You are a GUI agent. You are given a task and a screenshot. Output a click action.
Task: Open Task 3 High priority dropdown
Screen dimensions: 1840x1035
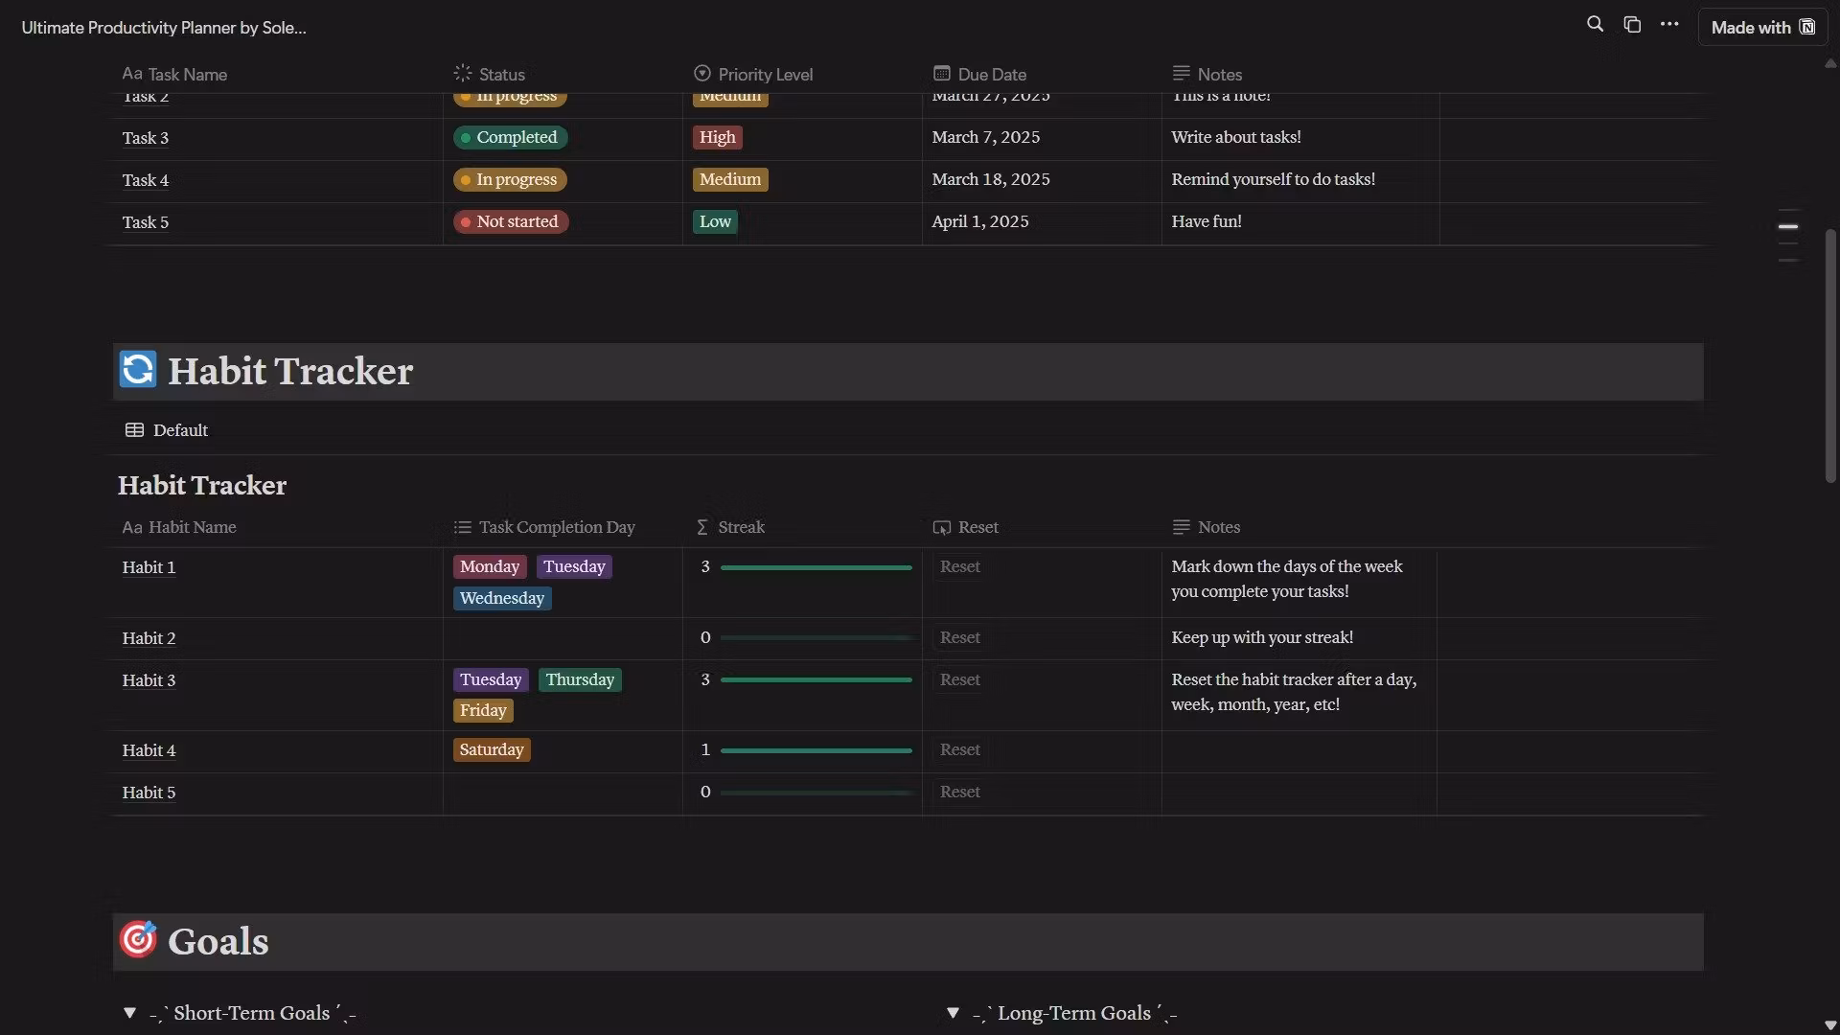click(x=717, y=137)
